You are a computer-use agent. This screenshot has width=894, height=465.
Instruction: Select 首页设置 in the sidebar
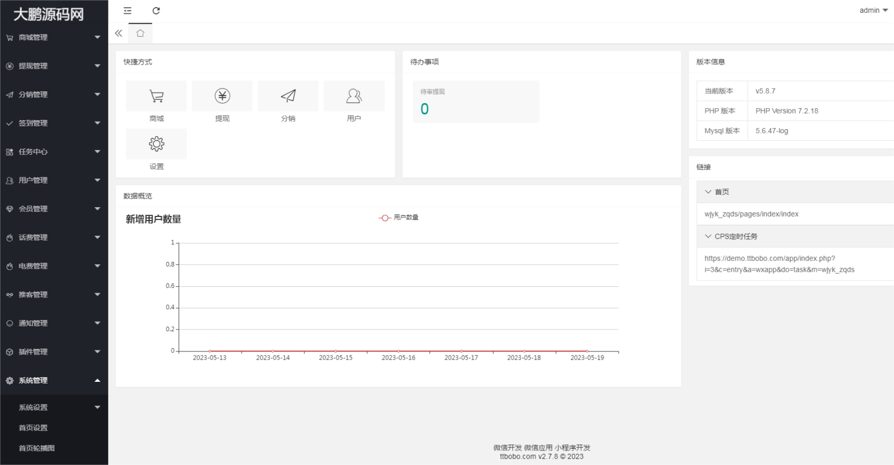point(33,428)
